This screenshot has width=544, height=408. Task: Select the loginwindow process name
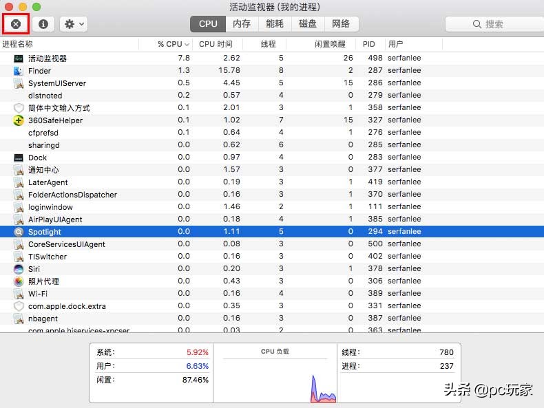[x=50, y=207]
